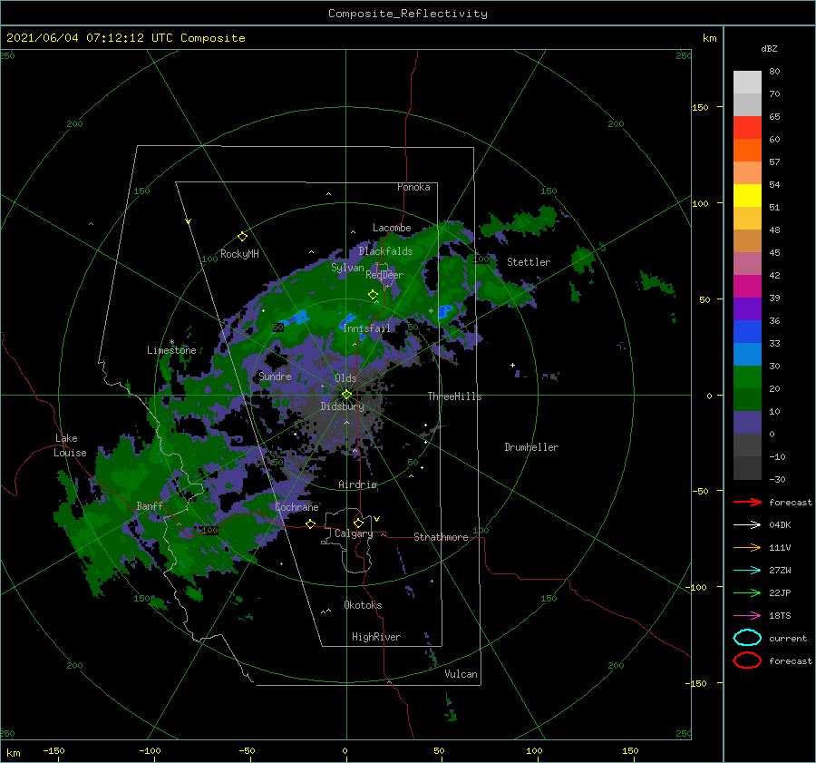816x763 pixels.
Task: Click the Lake Louise label
Action: coord(71,445)
